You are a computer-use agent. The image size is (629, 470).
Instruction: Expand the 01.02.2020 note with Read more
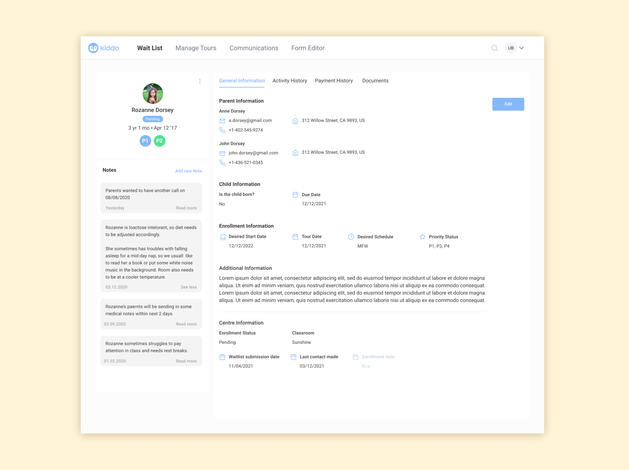(186, 361)
